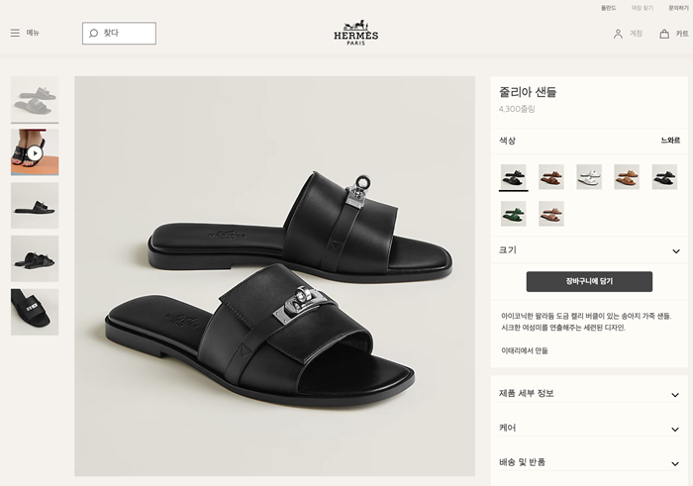Image resolution: width=693 pixels, height=486 pixels.
Task: Open account via the person icon
Action: pos(618,34)
